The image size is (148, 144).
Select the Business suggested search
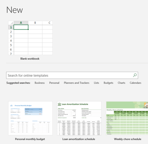[x=39, y=83]
